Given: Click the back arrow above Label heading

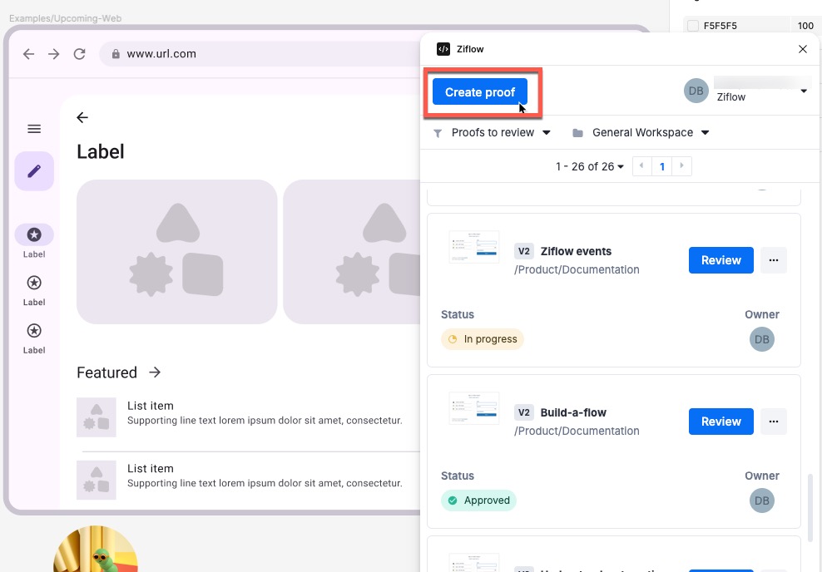Looking at the screenshot, I should [x=82, y=118].
